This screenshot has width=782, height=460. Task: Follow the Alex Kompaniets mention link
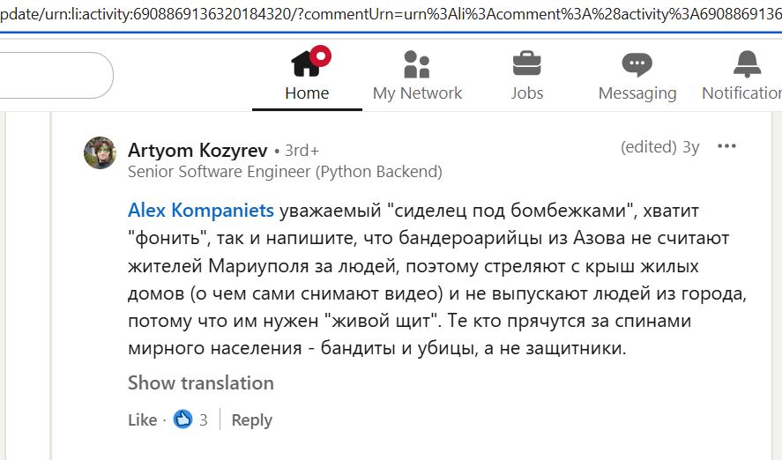pos(202,211)
